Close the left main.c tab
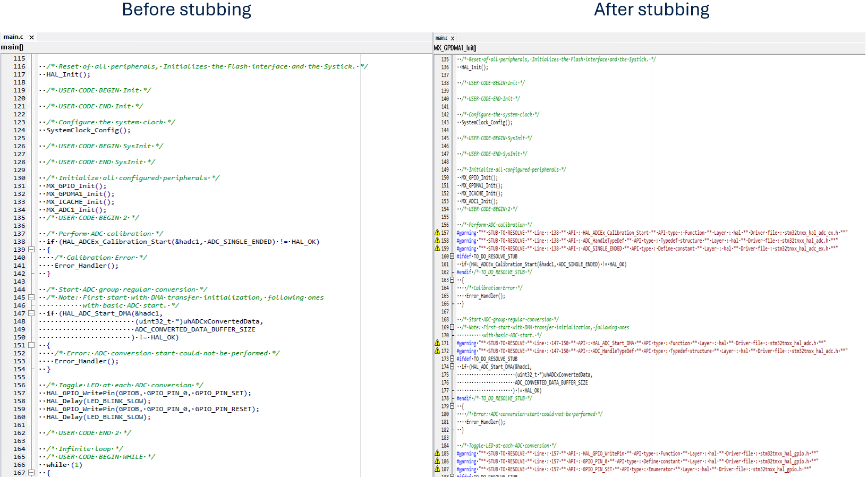Screen dimensions: 867x477 [x=32, y=37]
